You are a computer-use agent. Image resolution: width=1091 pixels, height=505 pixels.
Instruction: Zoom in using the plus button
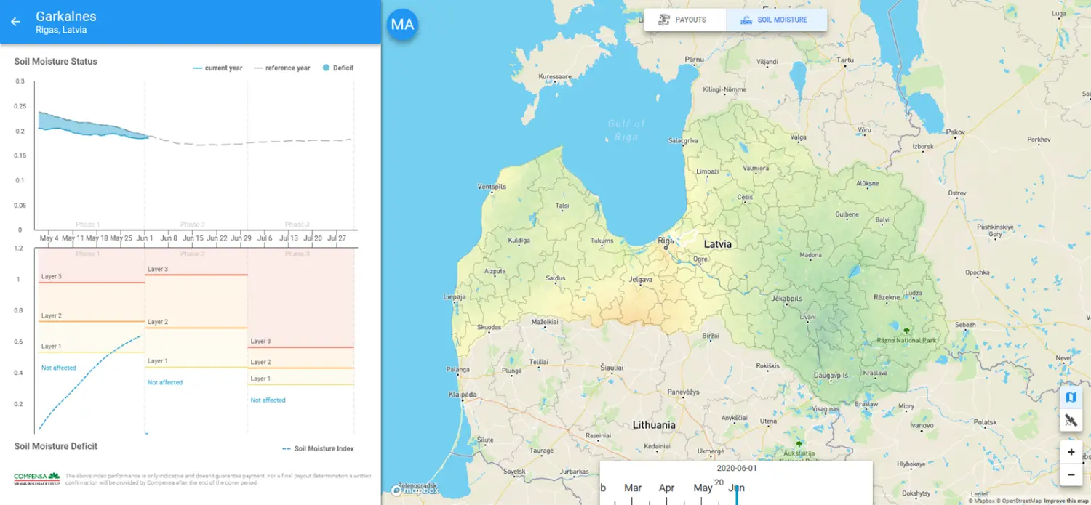[x=1071, y=451]
